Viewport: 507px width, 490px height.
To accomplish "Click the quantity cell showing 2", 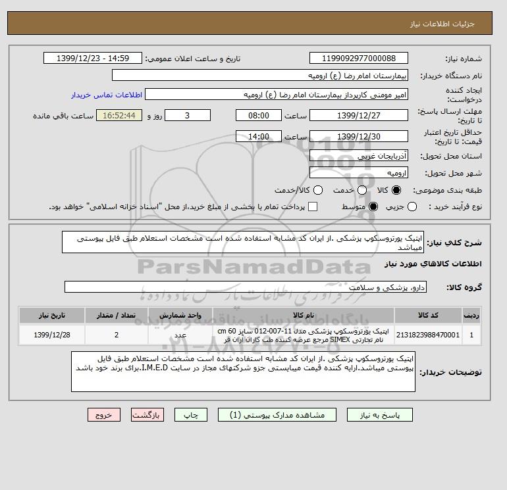I will click(117, 335).
